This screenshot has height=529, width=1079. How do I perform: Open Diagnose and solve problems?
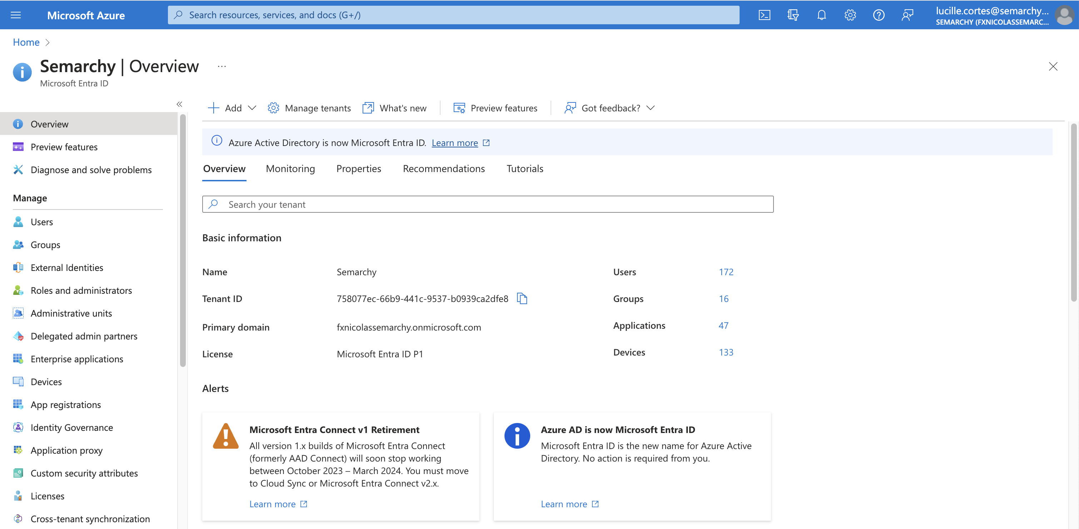[91, 170]
